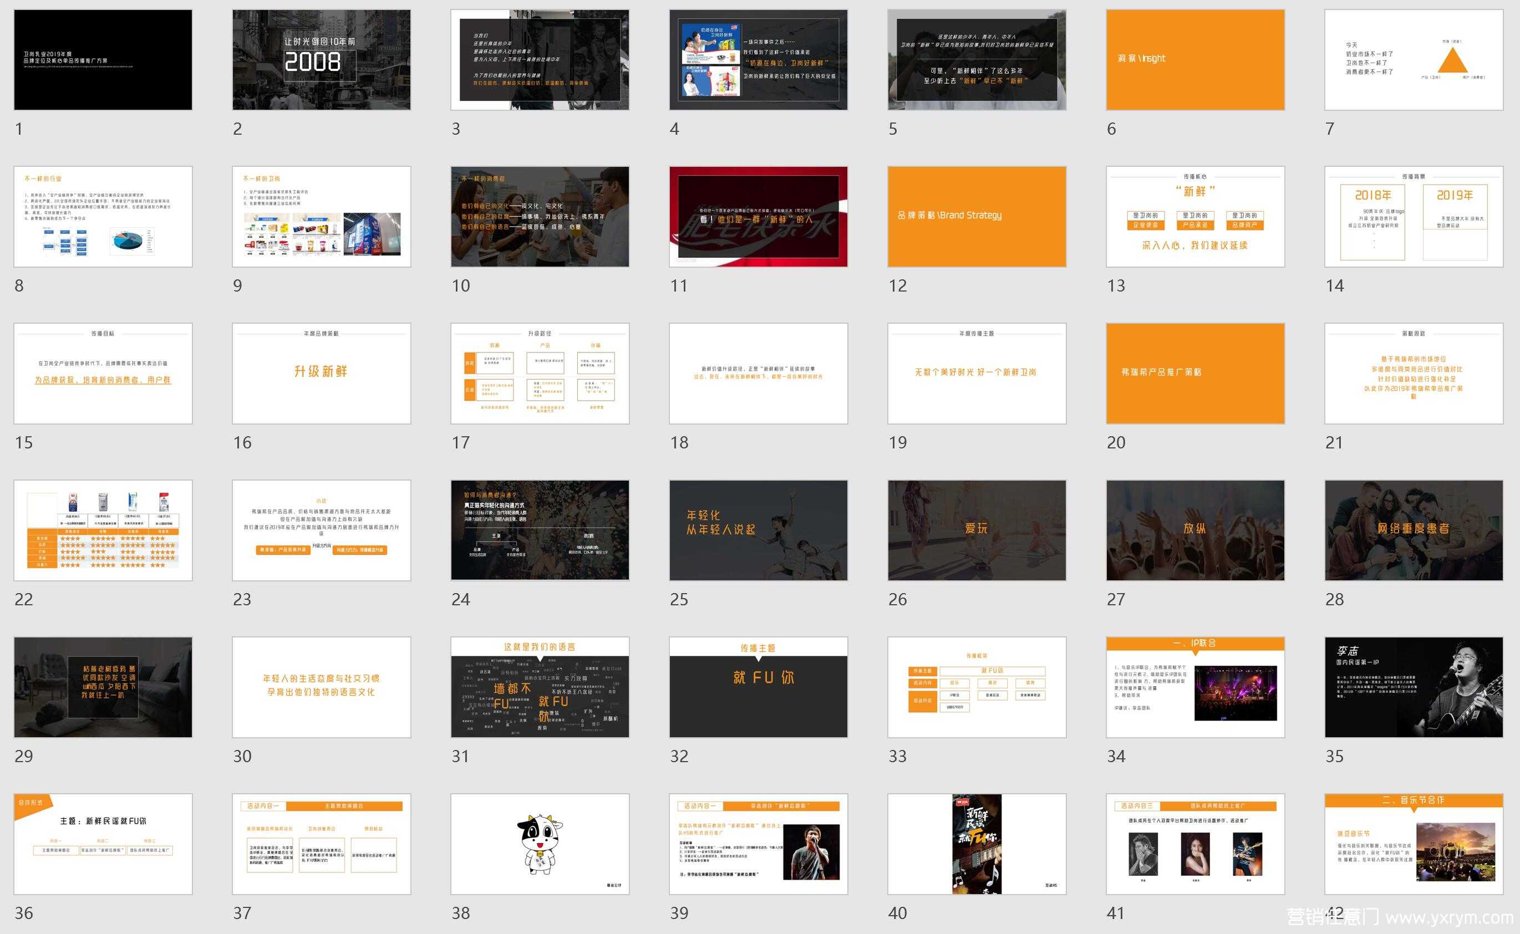Select slide 32 就FU你 thumbnail
The height and width of the screenshot is (934, 1520).
758,687
